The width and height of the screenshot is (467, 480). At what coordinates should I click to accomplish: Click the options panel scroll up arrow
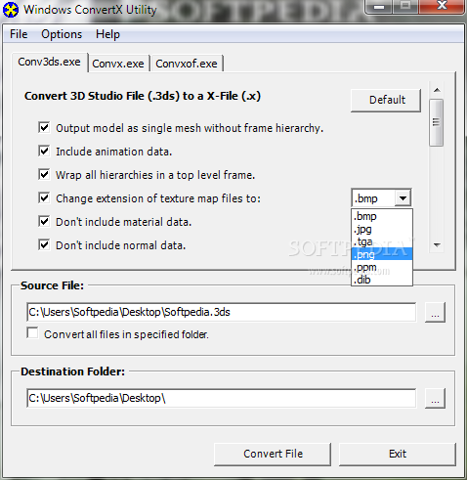coord(437,90)
